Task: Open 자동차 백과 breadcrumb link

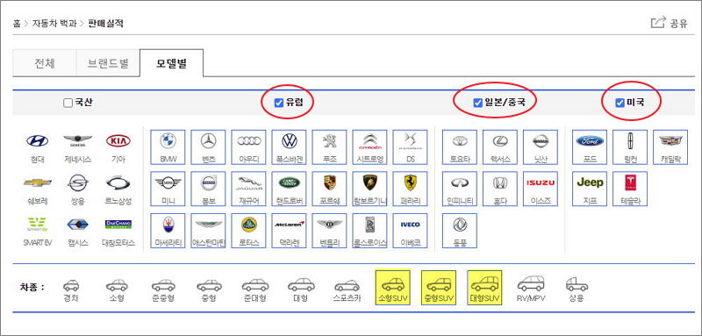Action: 54,24
